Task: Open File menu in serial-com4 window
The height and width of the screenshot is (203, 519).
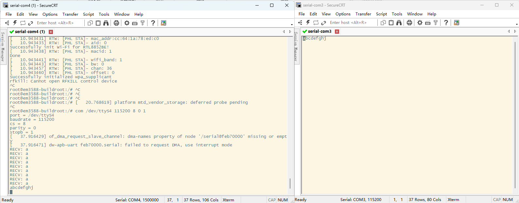Action: 9,14
